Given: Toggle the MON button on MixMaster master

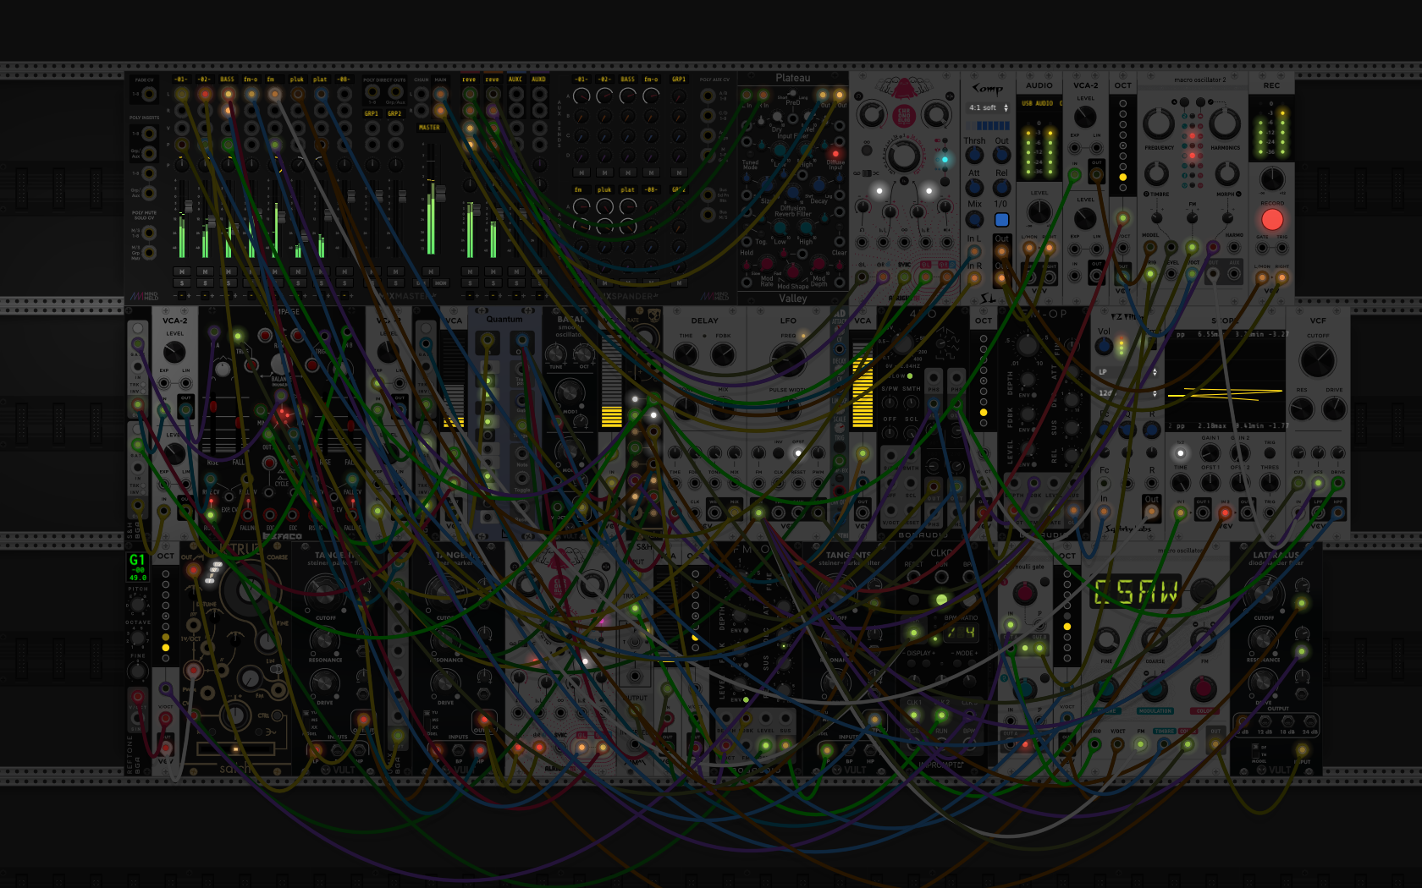Looking at the screenshot, I should 441,283.
